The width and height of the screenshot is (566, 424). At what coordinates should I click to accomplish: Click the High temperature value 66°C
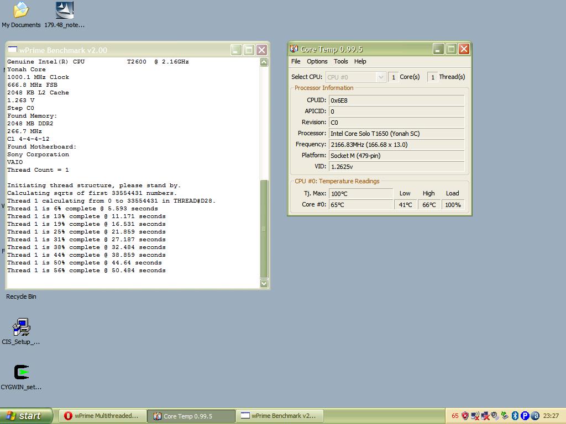pyautogui.click(x=429, y=205)
